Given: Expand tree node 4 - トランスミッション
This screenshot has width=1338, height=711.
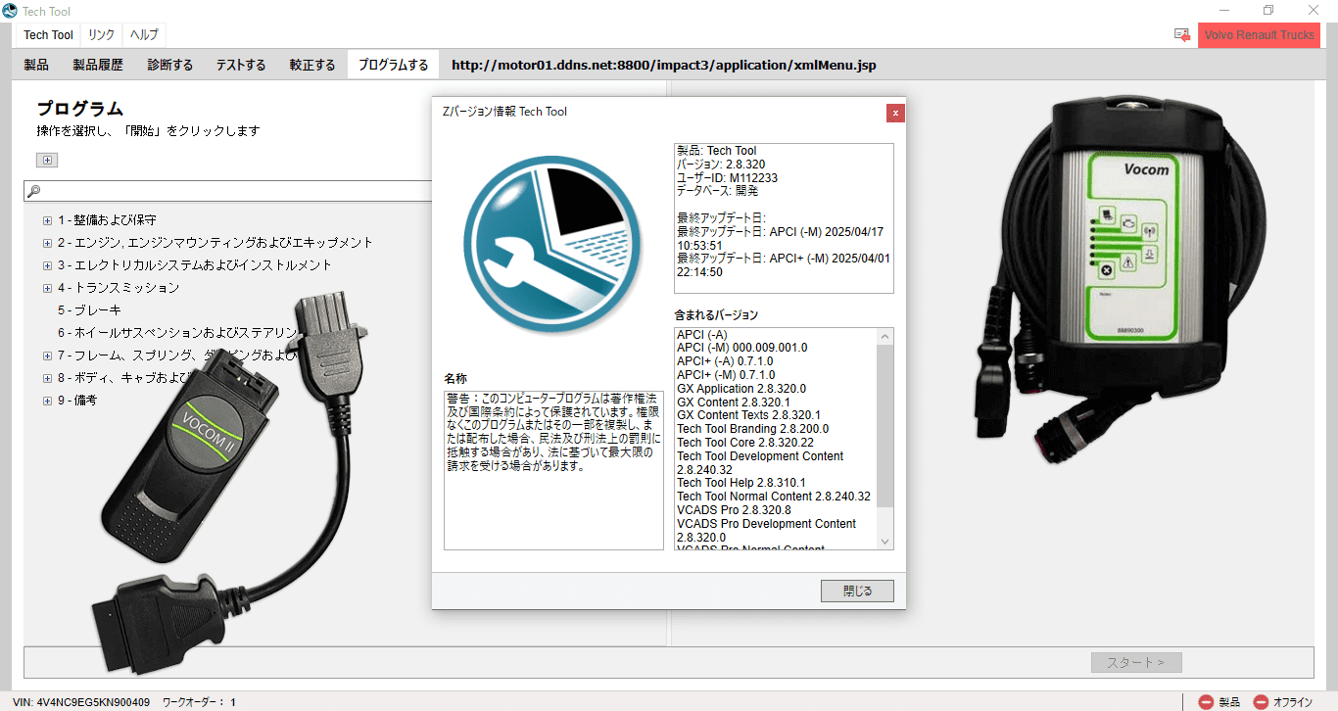Looking at the screenshot, I should [47, 288].
